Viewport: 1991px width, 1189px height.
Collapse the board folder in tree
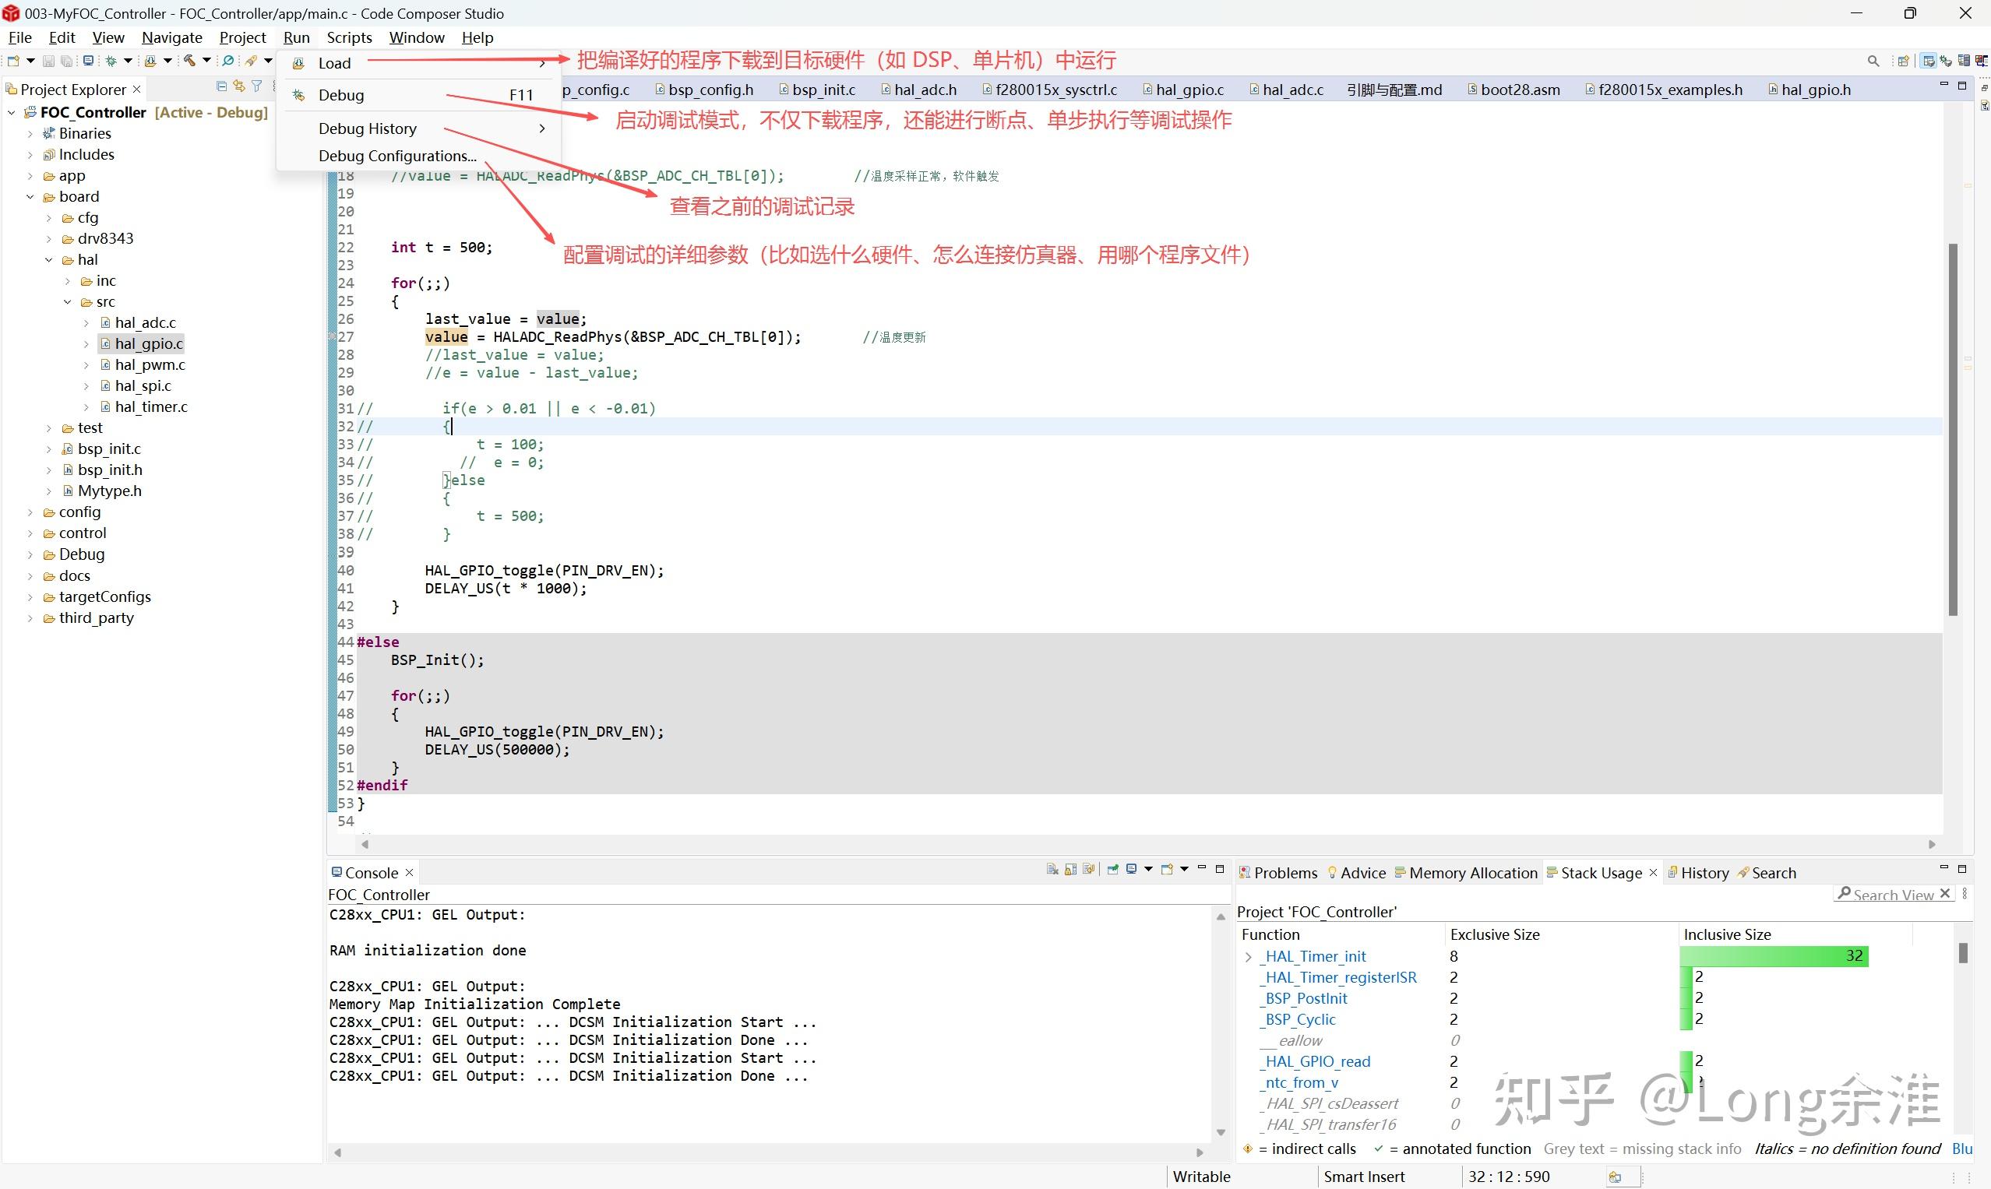click(x=30, y=197)
